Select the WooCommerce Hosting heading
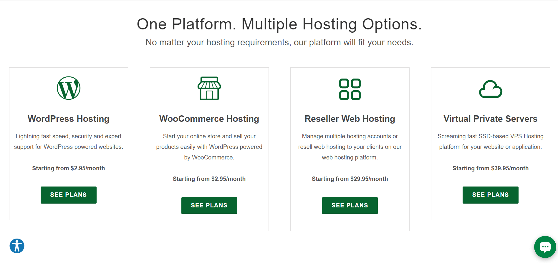Viewport: 558px width, 263px height. point(209,119)
